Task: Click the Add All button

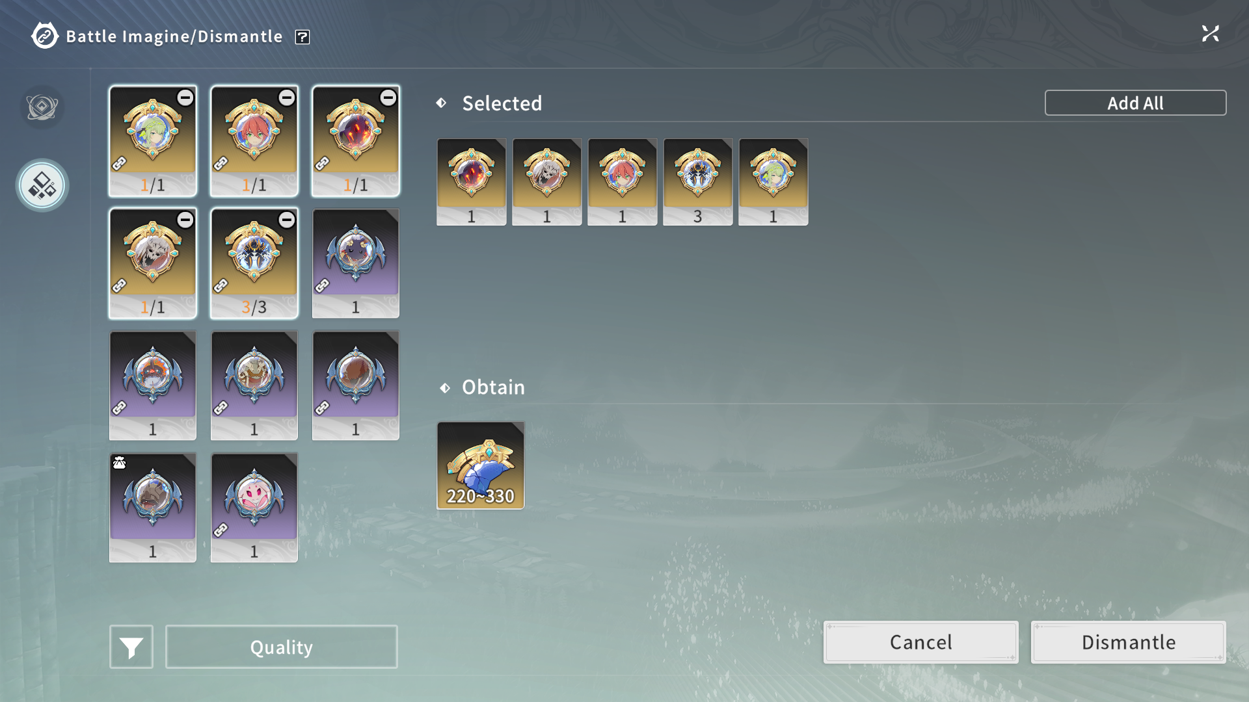Action: [1135, 103]
